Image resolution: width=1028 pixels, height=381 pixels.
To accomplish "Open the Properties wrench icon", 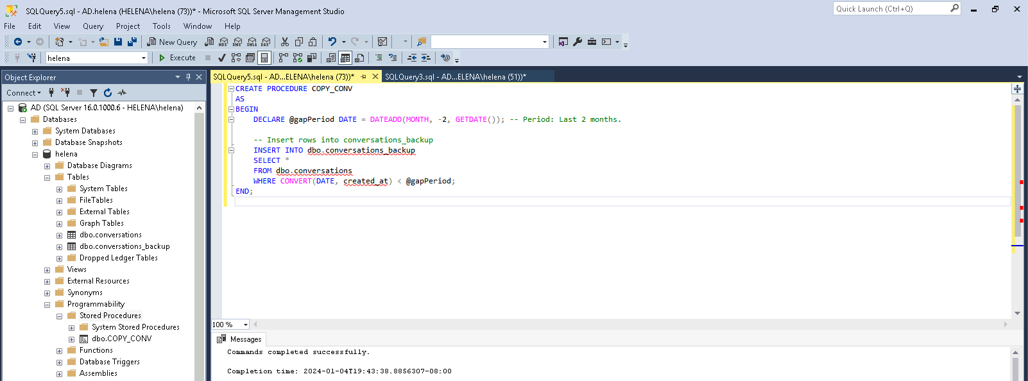I will point(578,42).
